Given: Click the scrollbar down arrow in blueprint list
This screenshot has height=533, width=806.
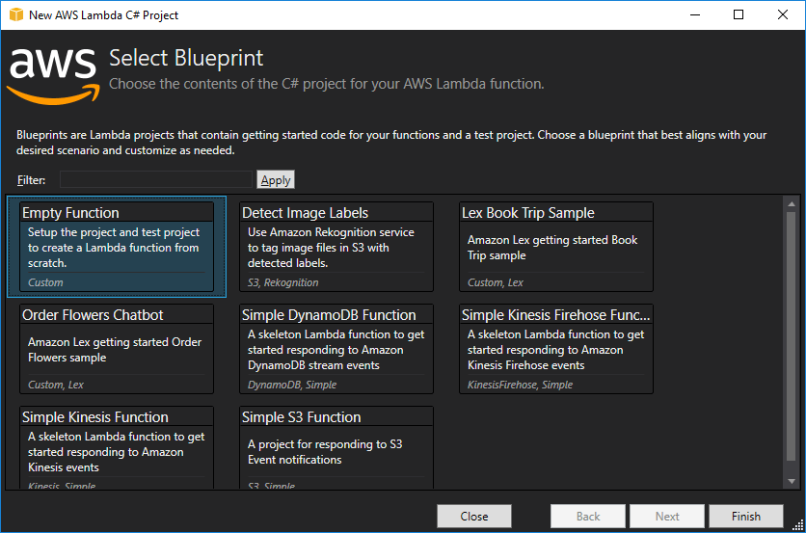Looking at the screenshot, I should pyautogui.click(x=792, y=481).
